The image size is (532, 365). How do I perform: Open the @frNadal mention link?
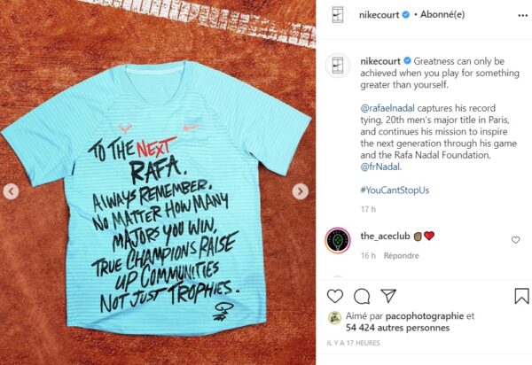[380, 167]
